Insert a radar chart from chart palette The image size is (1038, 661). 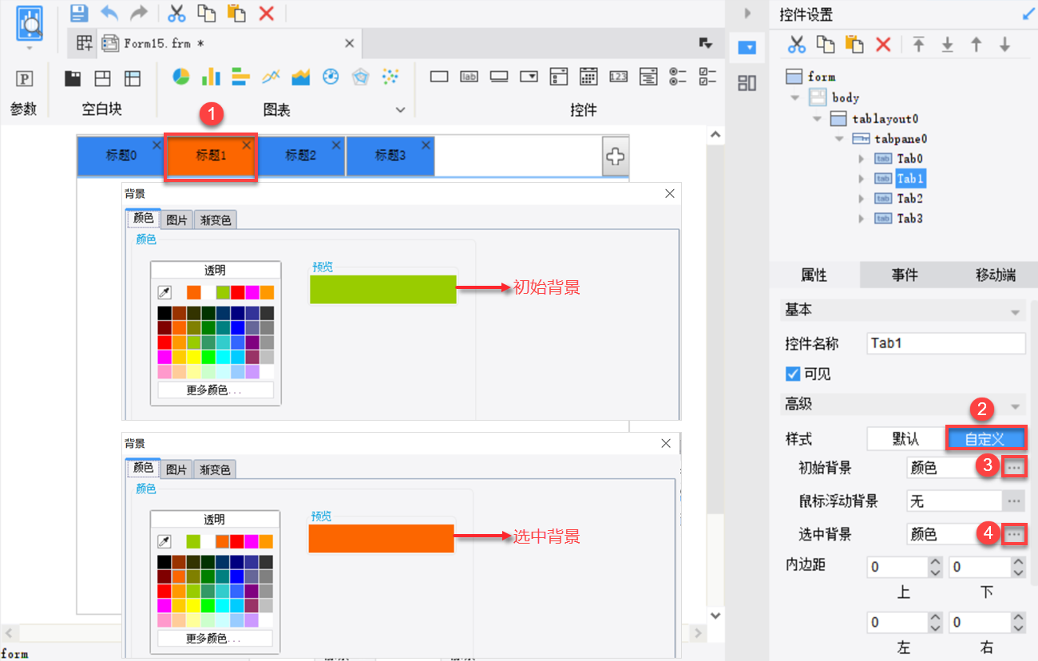[x=361, y=77]
